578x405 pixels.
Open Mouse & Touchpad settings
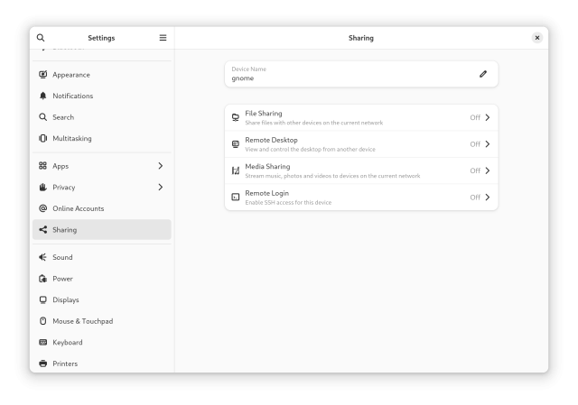(102, 321)
